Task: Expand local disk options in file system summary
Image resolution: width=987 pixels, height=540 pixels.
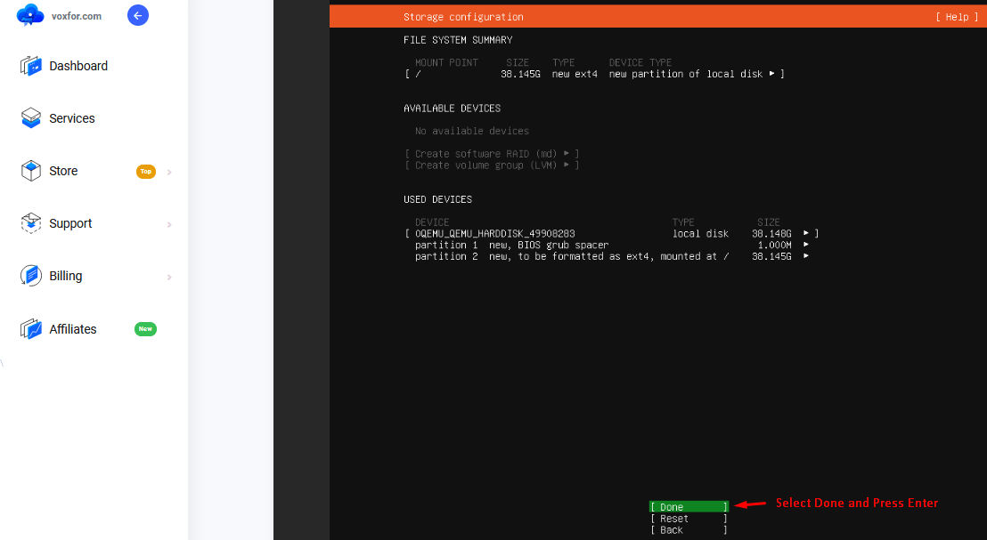Action: click(x=771, y=74)
